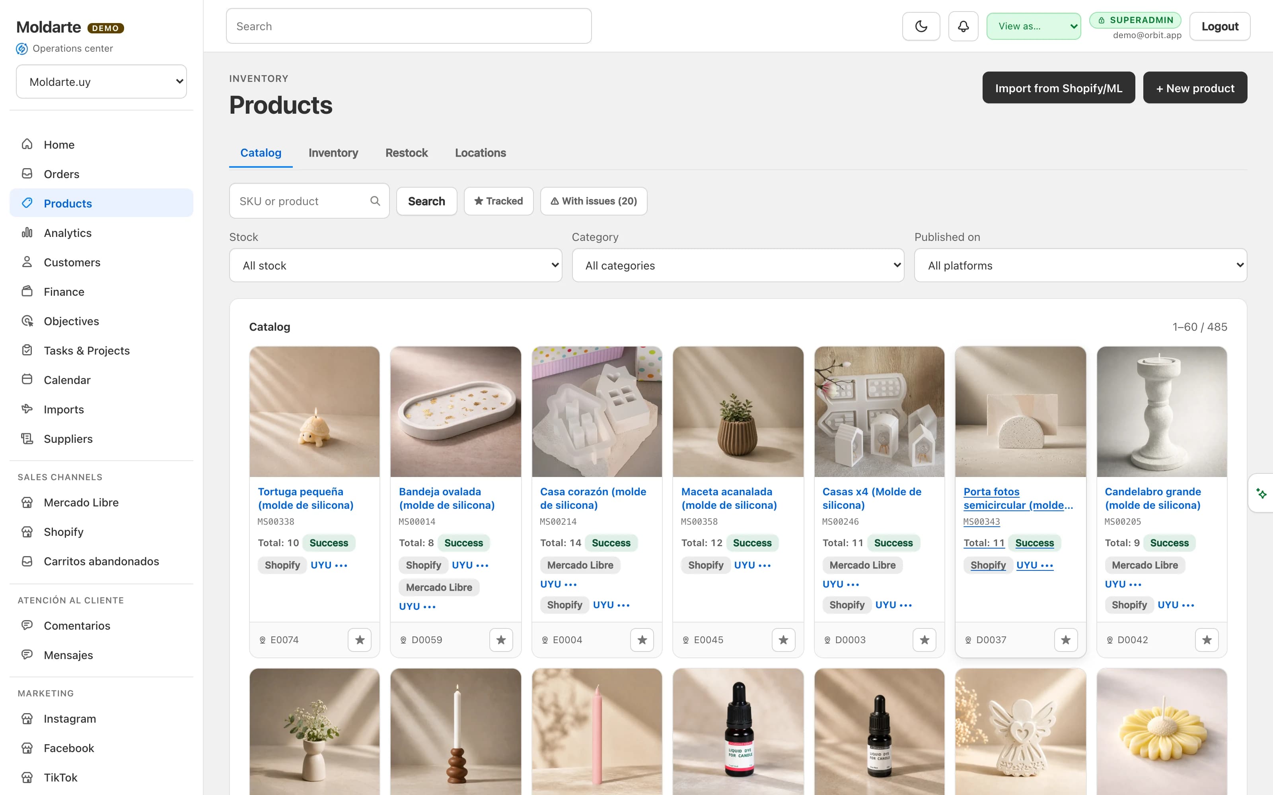Screen dimensions: 1273x795
Task: Toggle dark mode moon icon
Action: pyautogui.click(x=921, y=26)
